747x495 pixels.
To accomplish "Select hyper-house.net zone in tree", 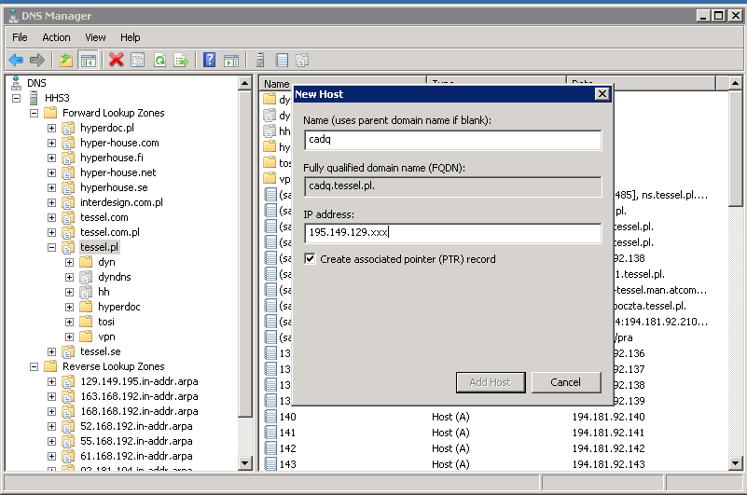I will (x=118, y=172).
